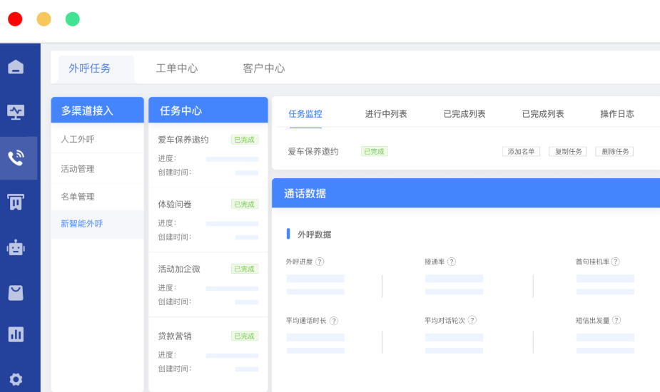Select the 体验问卷 task card
This screenshot has width=660, height=392.
pyautogui.click(x=208, y=220)
